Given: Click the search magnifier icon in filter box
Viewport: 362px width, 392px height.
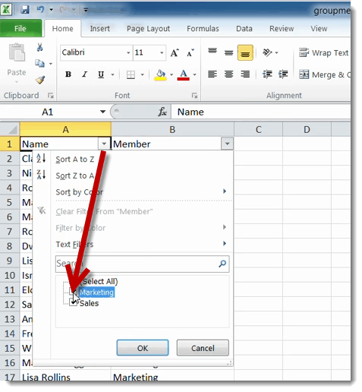Looking at the screenshot, I should coord(222,264).
